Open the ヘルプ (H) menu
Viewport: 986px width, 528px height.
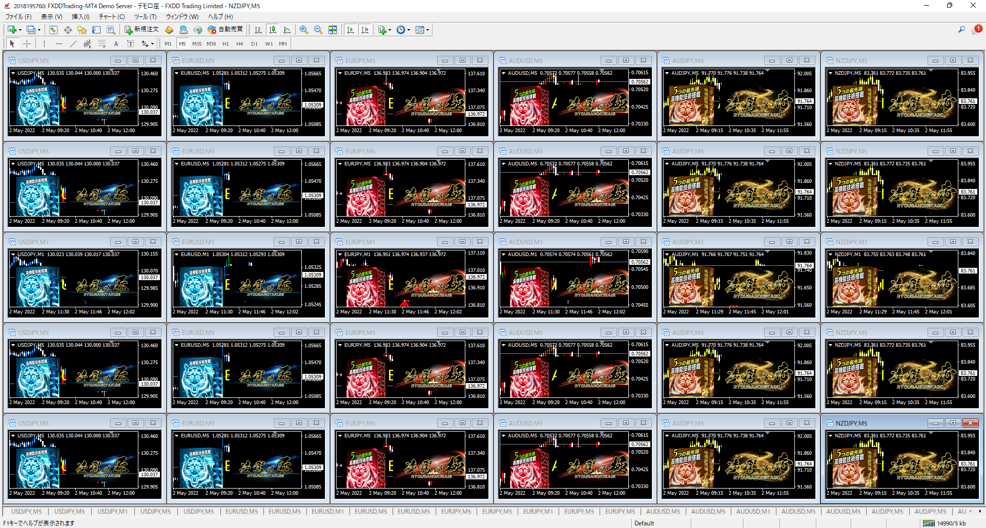(220, 16)
